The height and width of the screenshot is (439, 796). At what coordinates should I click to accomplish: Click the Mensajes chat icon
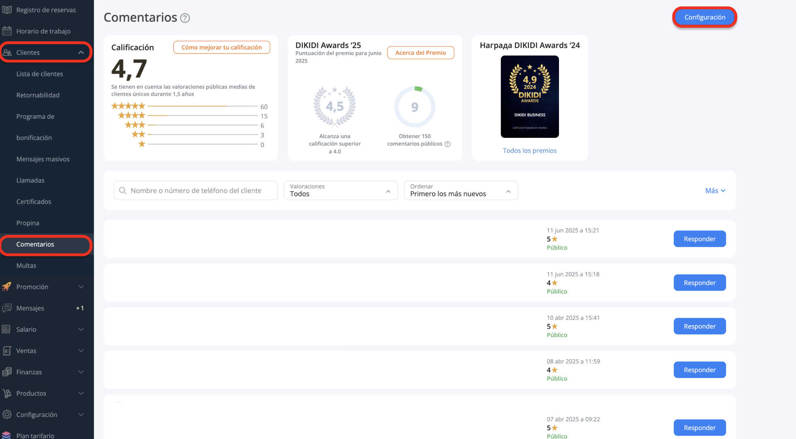pos(7,308)
